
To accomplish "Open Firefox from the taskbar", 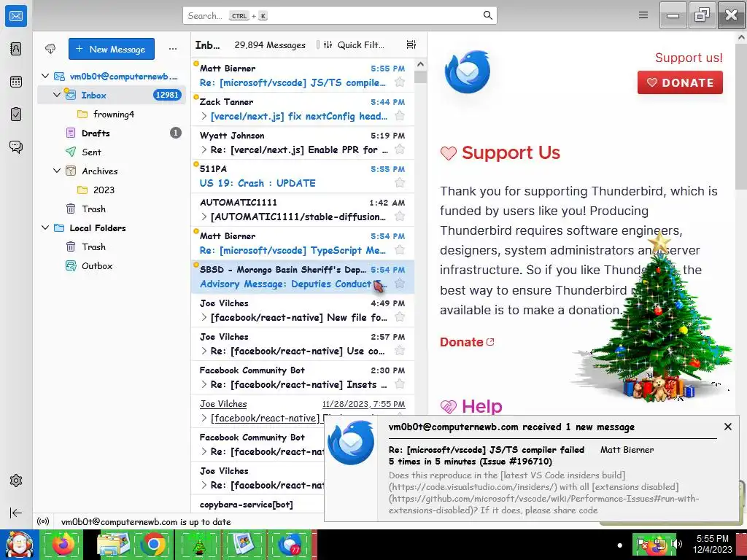I will click(63, 544).
